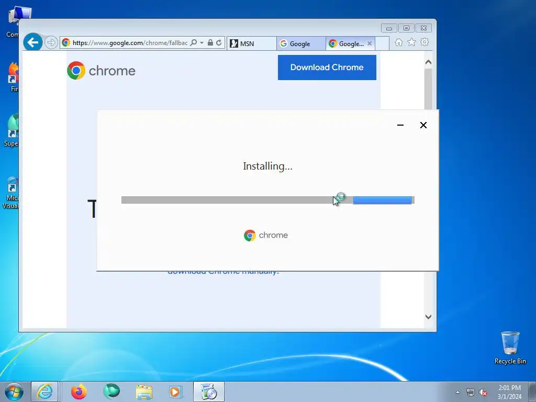Click the scroll up arrow on the webpage

tap(428, 62)
